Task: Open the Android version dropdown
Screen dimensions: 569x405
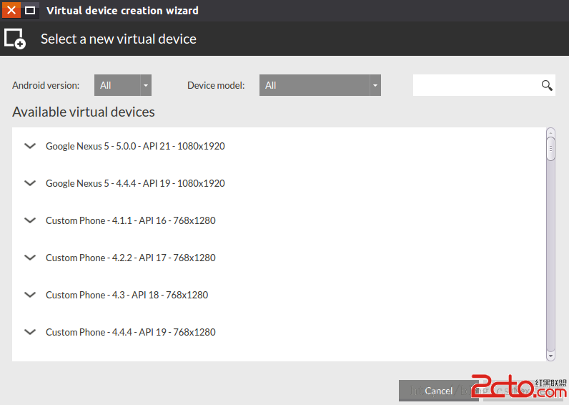Action: [x=123, y=85]
